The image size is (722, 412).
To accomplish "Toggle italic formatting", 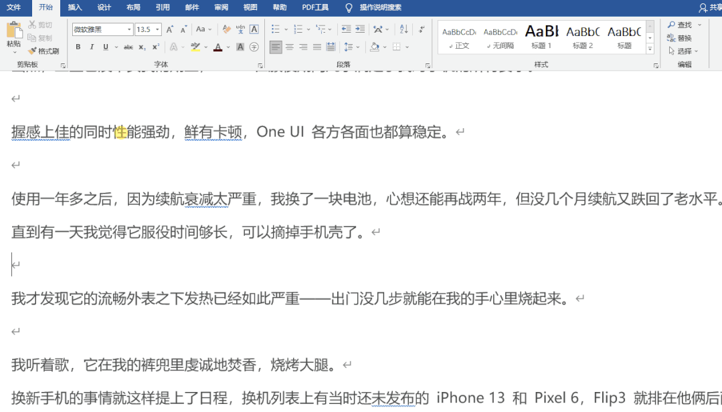I will coord(92,47).
